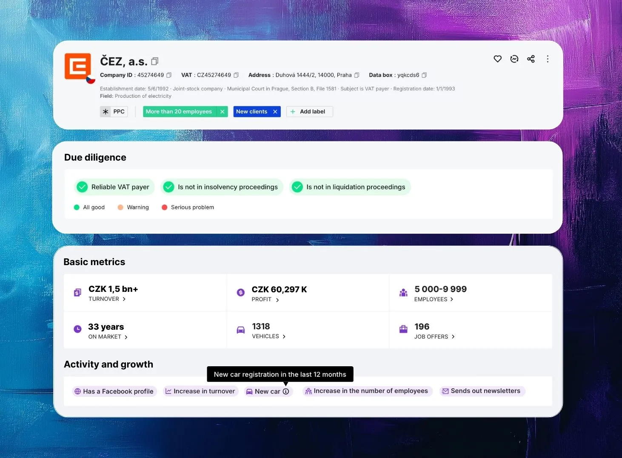The width and height of the screenshot is (622, 458).
Task: Click the car icon on New car tag
Action: pos(249,392)
